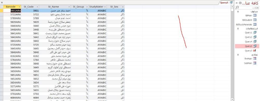This screenshot has width=260, height=101.
Task: Open the Query4 query icon
Action: 255,42
